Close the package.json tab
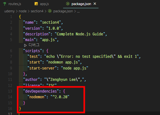 click(x=95, y=4)
